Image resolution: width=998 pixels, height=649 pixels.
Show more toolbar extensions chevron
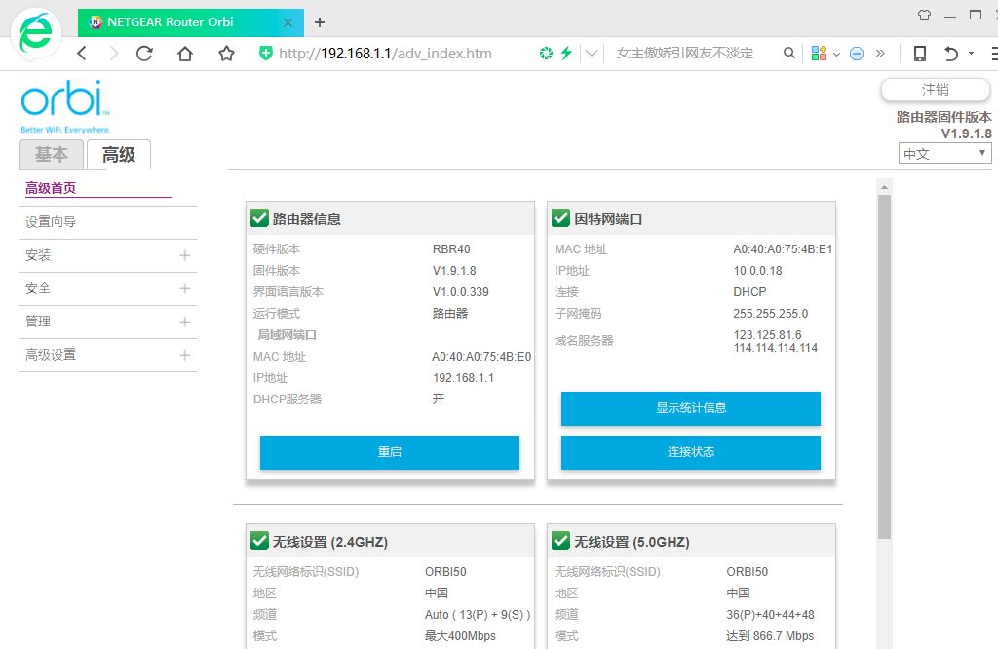(880, 53)
